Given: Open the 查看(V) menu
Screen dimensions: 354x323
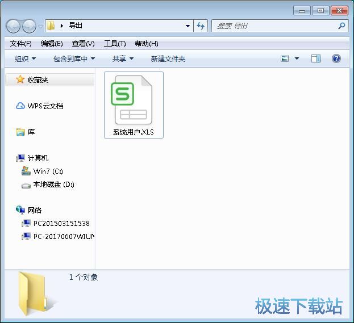Looking at the screenshot, I should click(x=83, y=44).
